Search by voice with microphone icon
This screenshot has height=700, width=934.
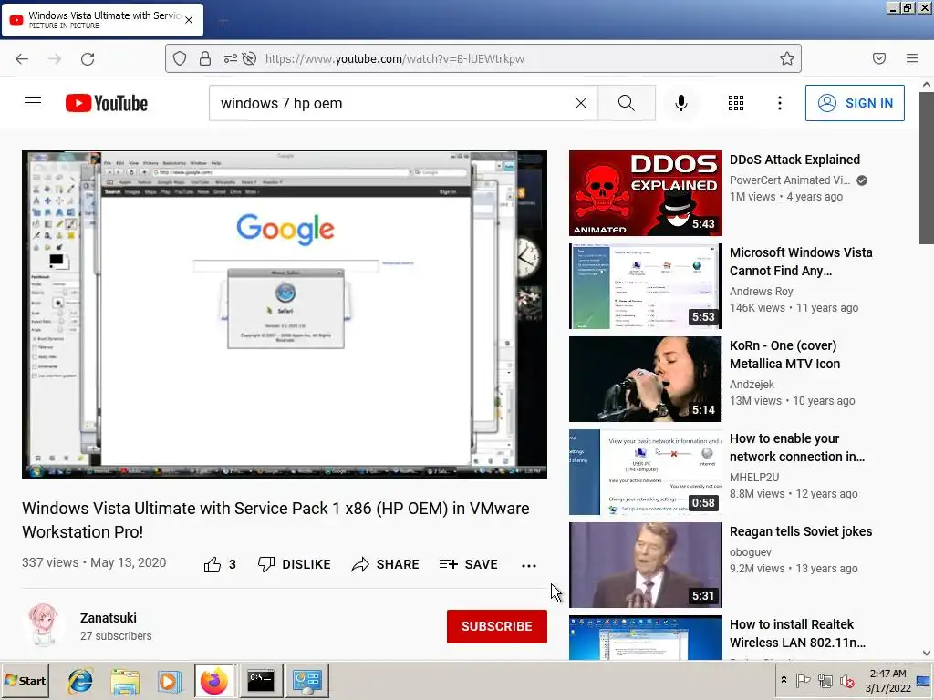pyautogui.click(x=681, y=103)
